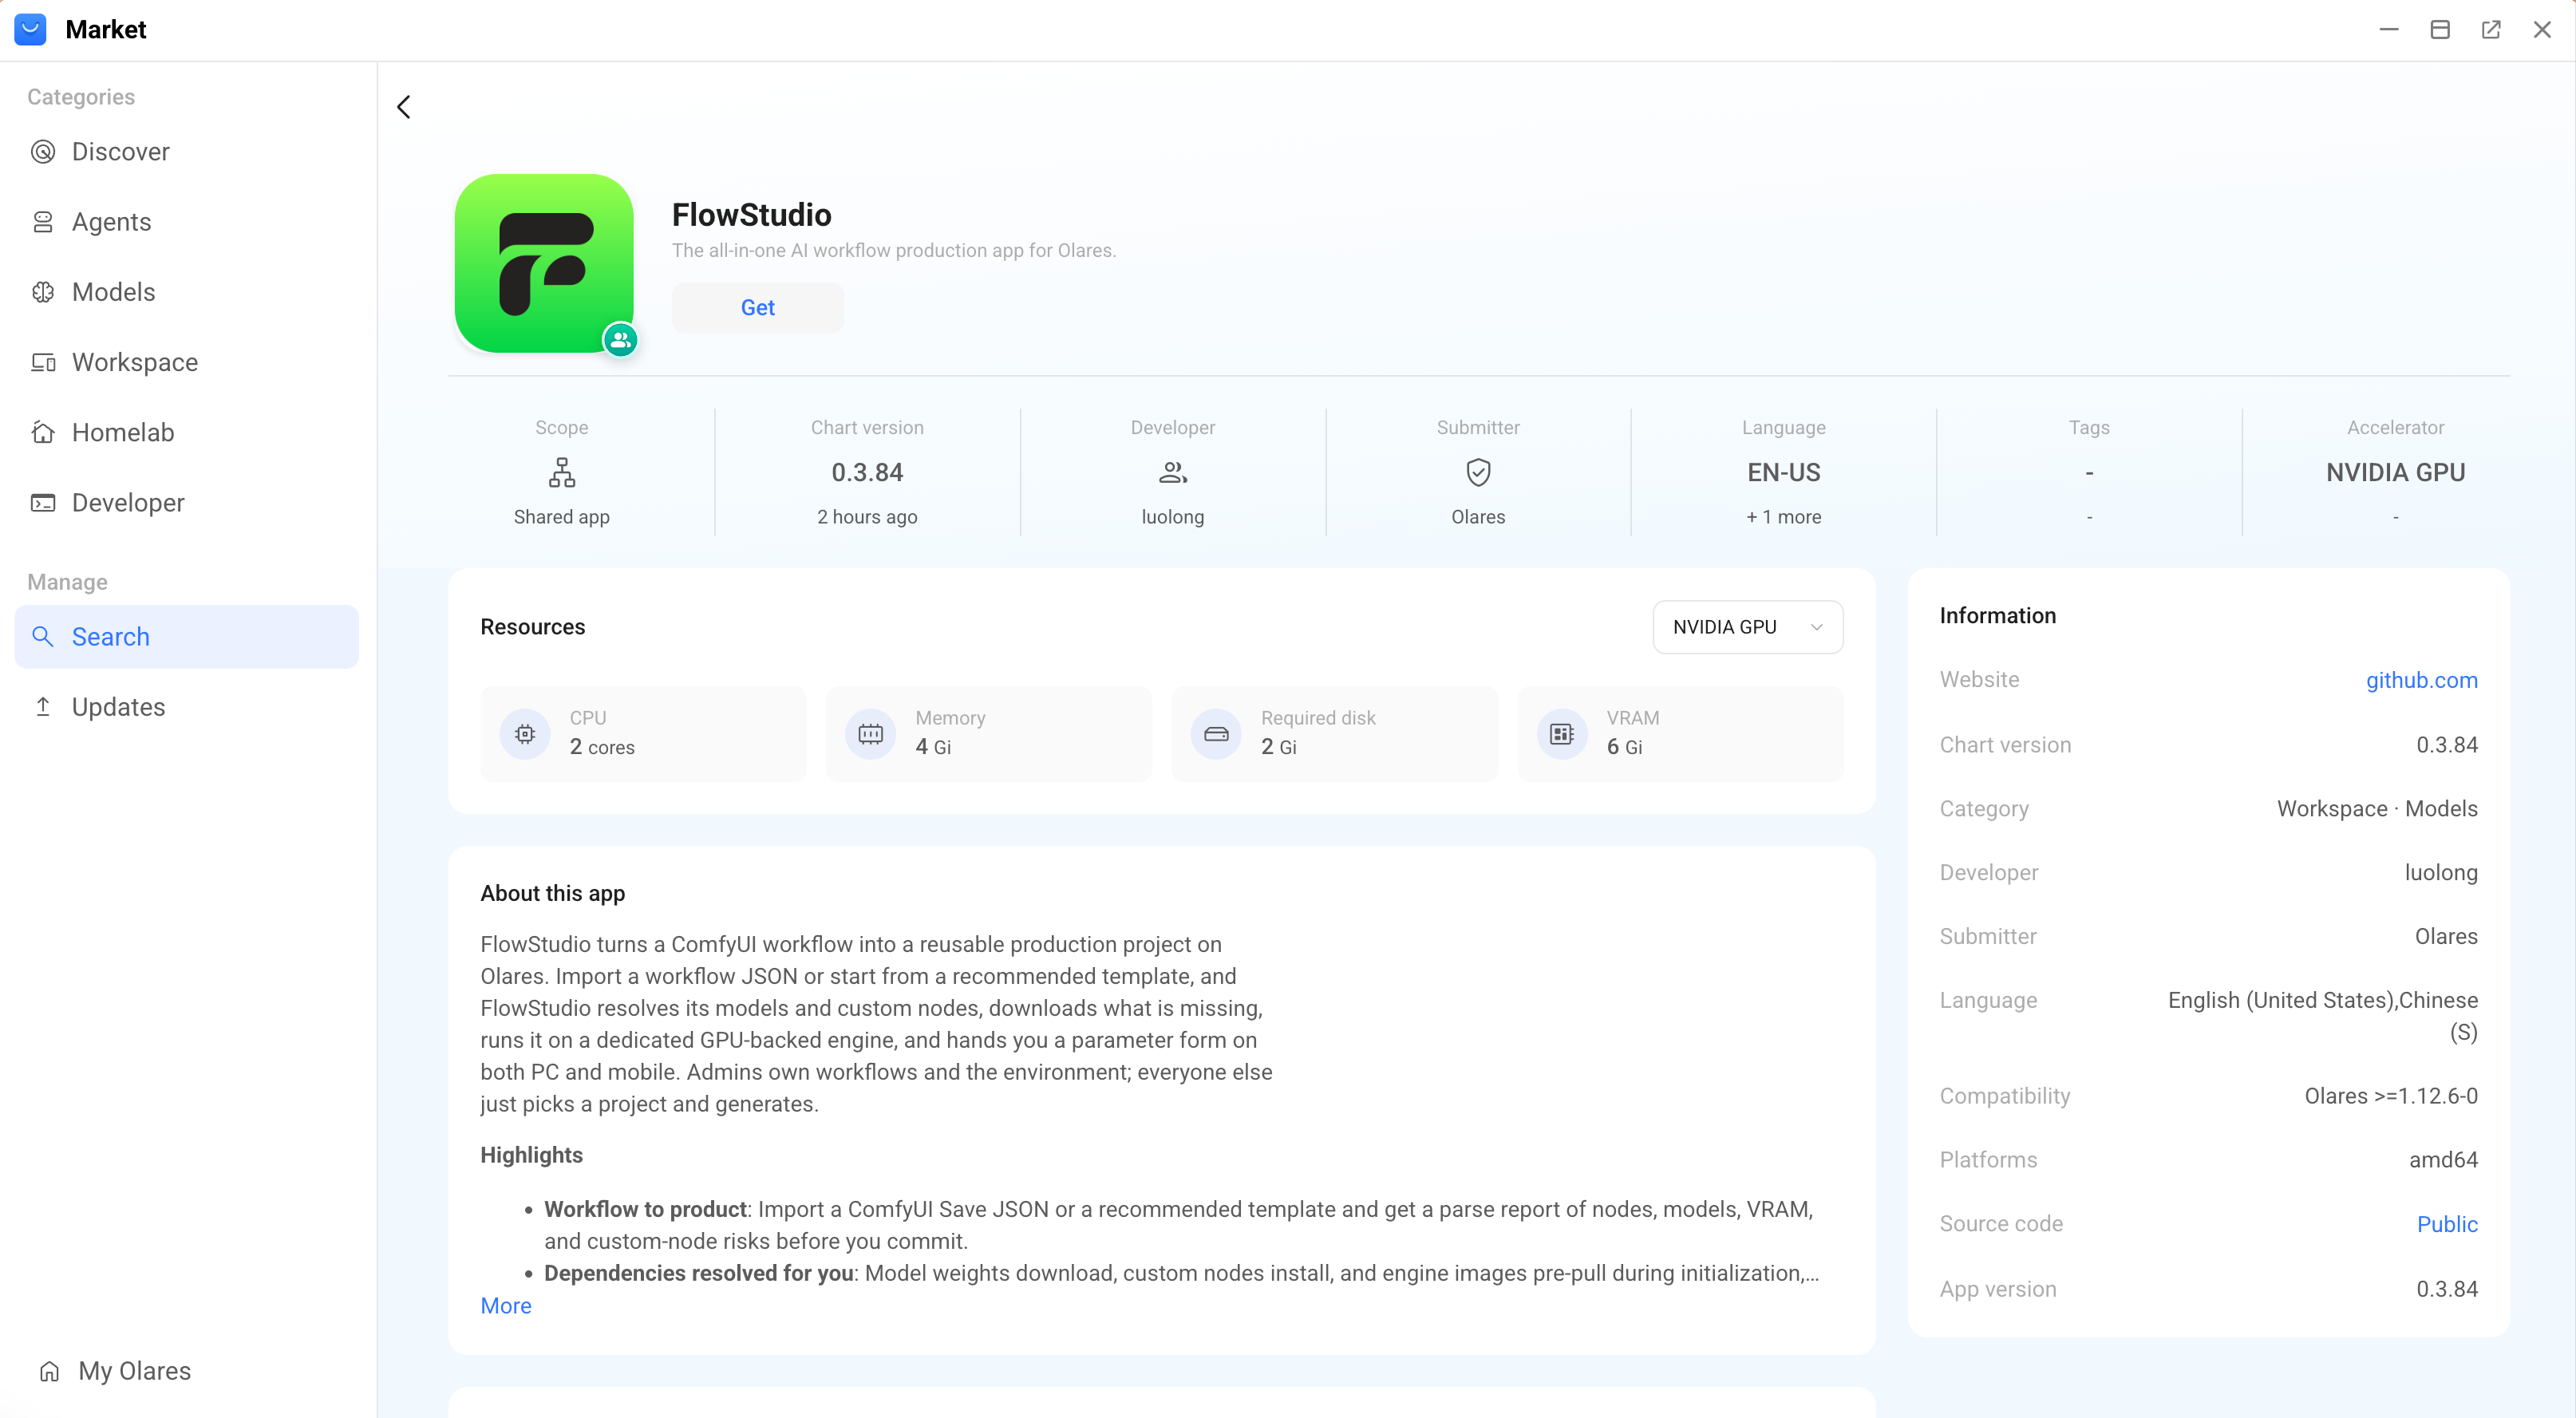The width and height of the screenshot is (2576, 1418).
Task: Click the '+ 1 more' language text
Action: (1784, 517)
